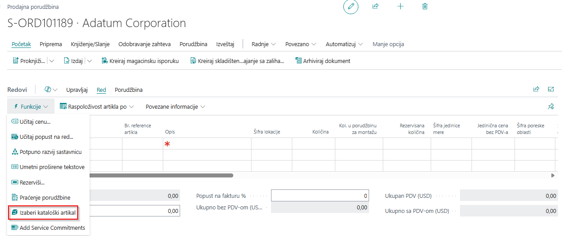Screen dimensions: 562x236
Task: Expand the Proknjiži dropdown arrow
Action: 52,61
